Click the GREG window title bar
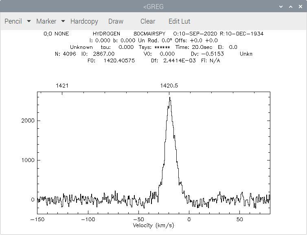The width and height of the screenshot is (307, 235). click(x=153, y=7)
